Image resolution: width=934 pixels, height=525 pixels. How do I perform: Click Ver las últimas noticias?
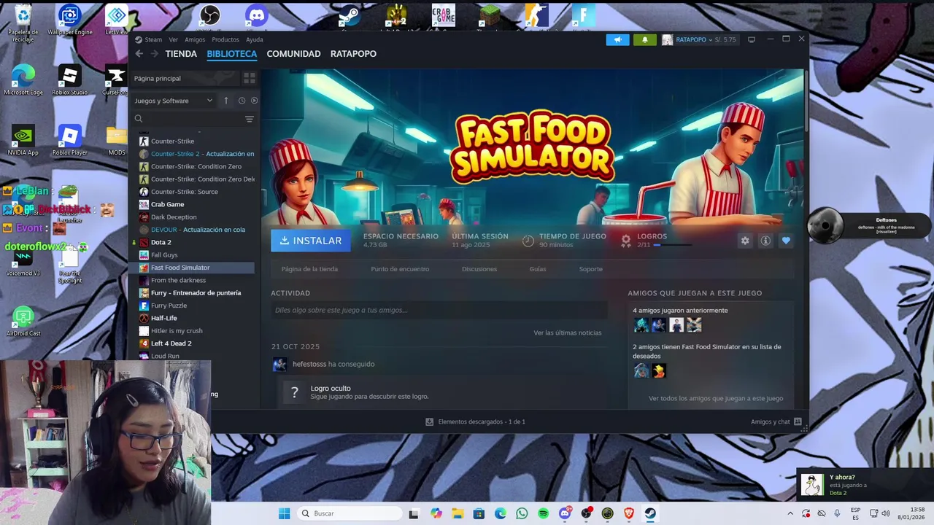[568, 332]
